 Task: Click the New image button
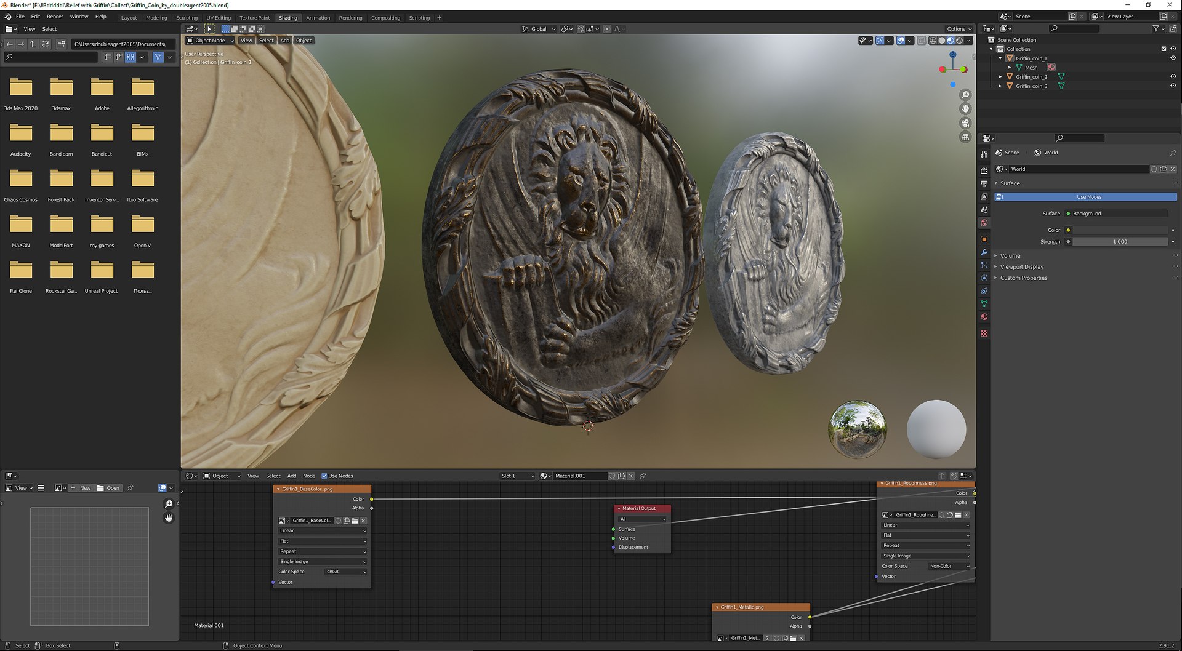pos(81,488)
